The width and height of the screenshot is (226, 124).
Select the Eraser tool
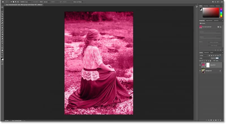click(x=2, y=32)
